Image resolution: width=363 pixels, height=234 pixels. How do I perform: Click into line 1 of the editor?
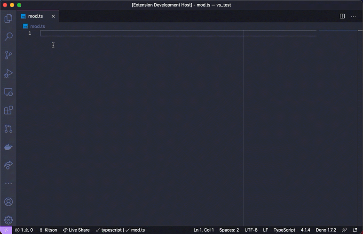point(178,33)
